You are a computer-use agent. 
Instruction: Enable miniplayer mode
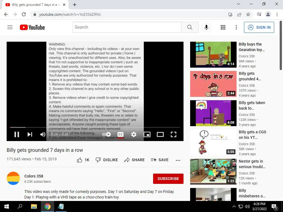point(147,134)
